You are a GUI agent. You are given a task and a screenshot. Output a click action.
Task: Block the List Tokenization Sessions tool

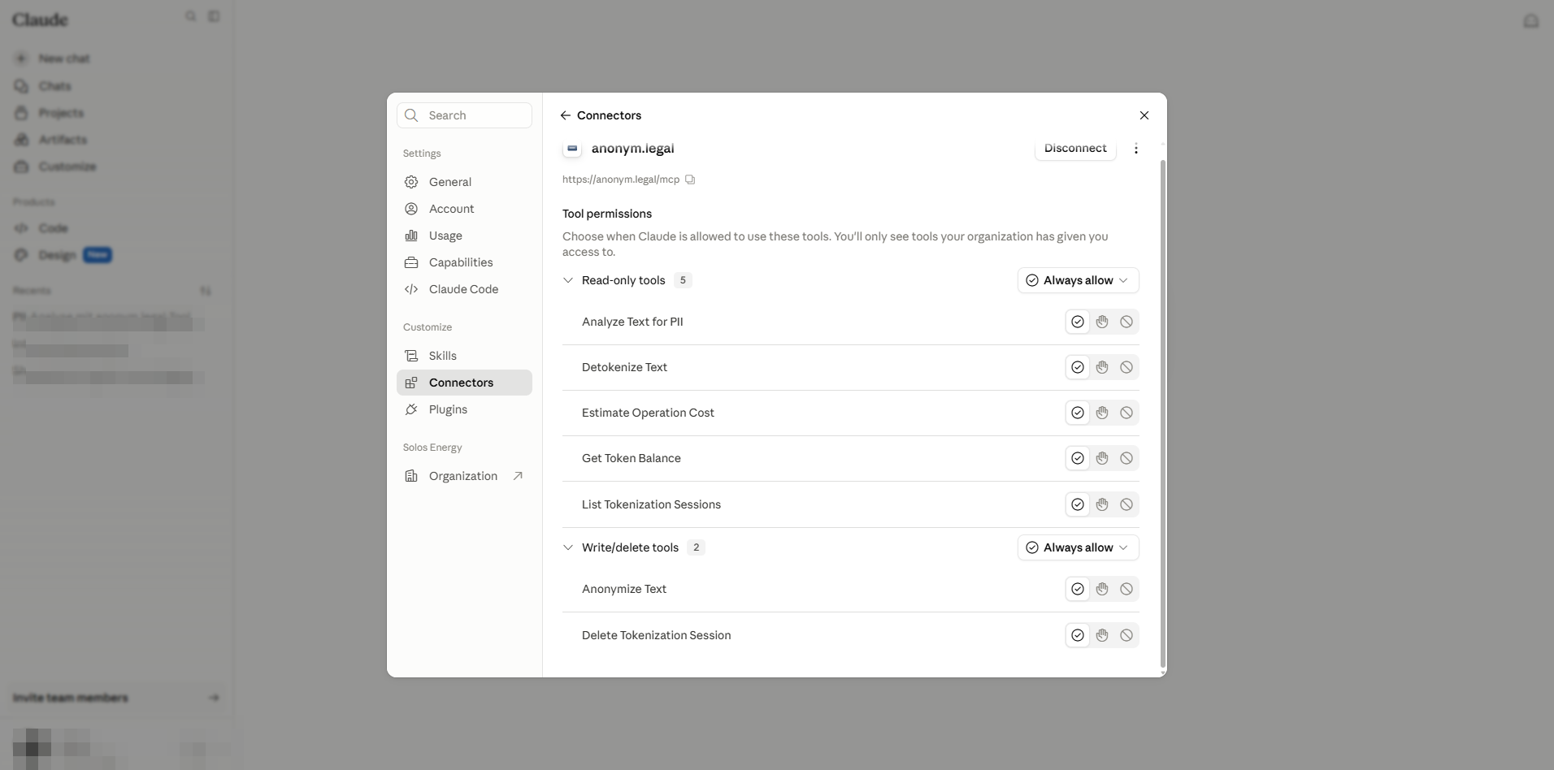click(x=1126, y=504)
